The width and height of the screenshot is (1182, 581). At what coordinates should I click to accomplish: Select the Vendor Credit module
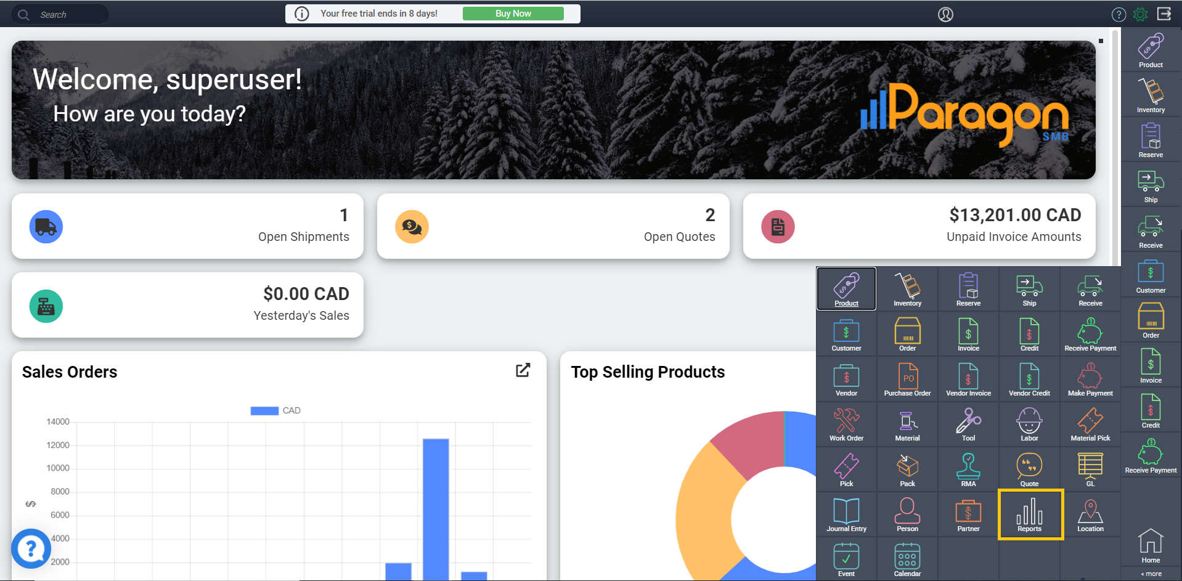1029,379
